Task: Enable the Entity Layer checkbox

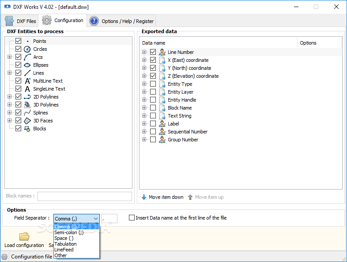Action: (153, 92)
